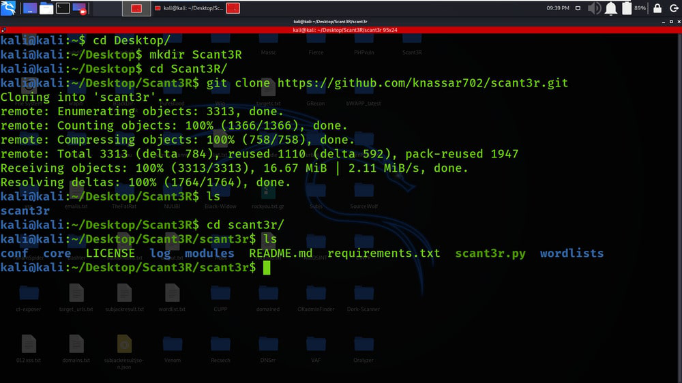Click the 'Enumerating objects: 3313' line
Image resolution: width=682 pixels, height=383 pixels.
(142, 112)
